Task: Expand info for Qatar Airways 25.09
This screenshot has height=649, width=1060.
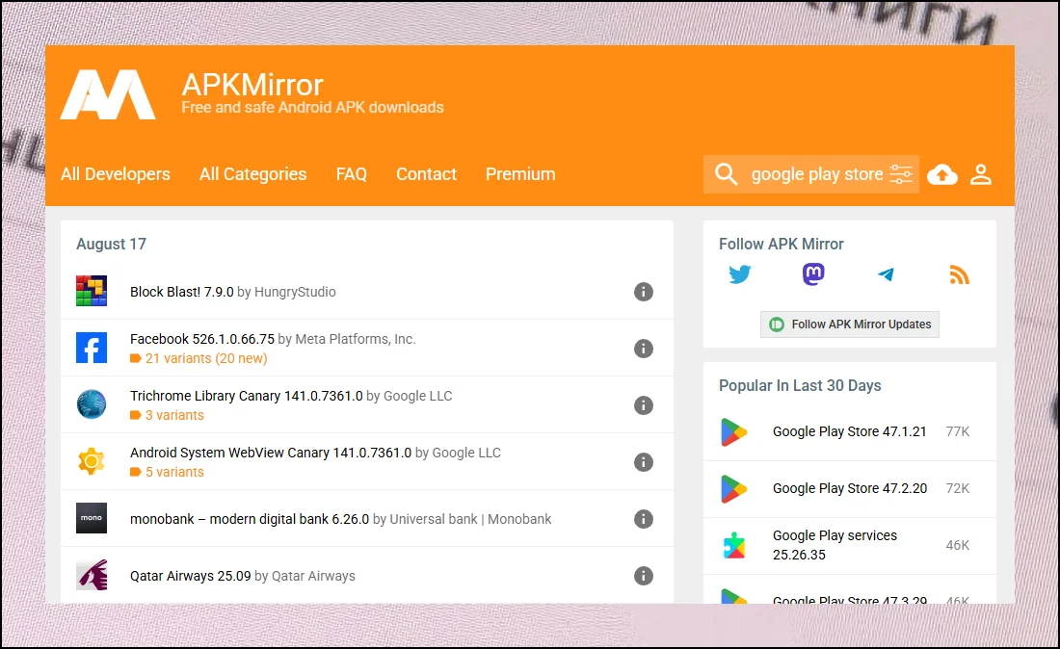Action: [644, 576]
